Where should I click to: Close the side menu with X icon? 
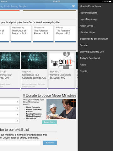(x=73, y=6)
